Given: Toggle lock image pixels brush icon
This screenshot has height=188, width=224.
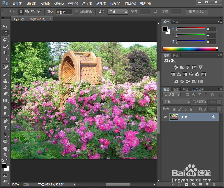Looking at the screenshot, I should (x=180, y=109).
